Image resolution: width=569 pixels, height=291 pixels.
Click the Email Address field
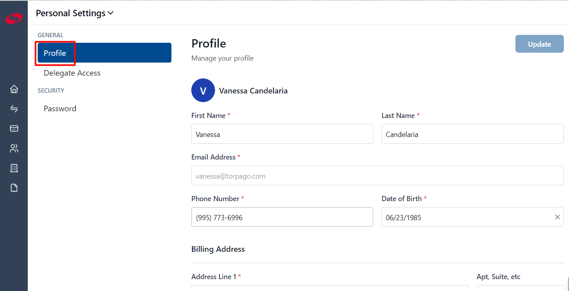[377, 175]
